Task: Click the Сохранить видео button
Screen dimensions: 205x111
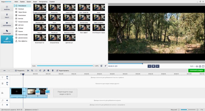Action: pyautogui.click(x=196, y=70)
